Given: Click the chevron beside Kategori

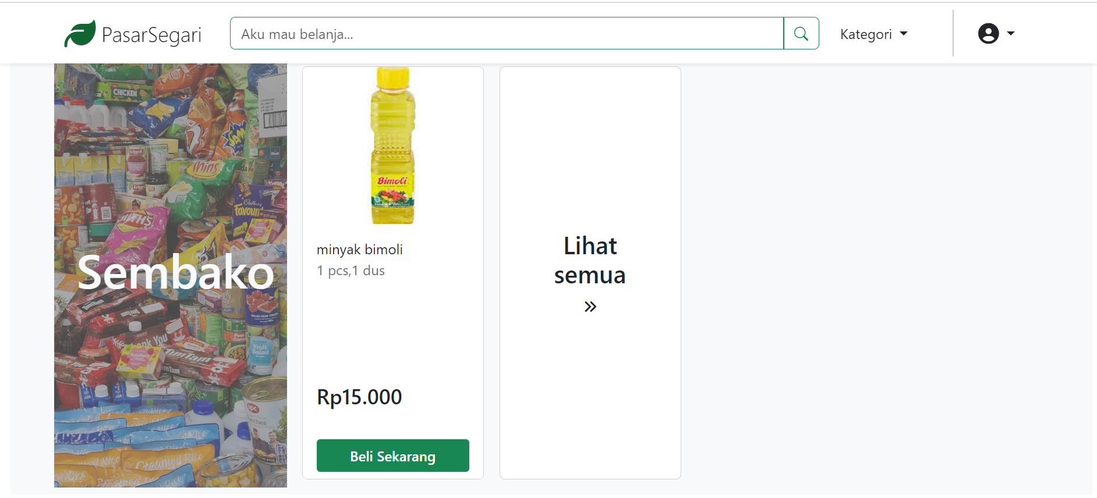Looking at the screenshot, I should tap(903, 34).
